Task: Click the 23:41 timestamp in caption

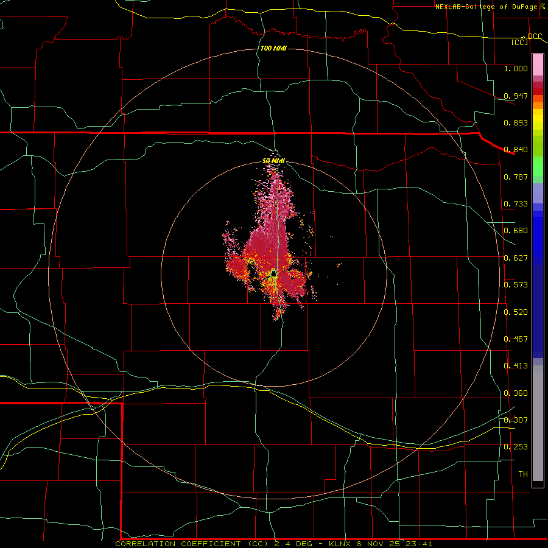Action: [419, 544]
